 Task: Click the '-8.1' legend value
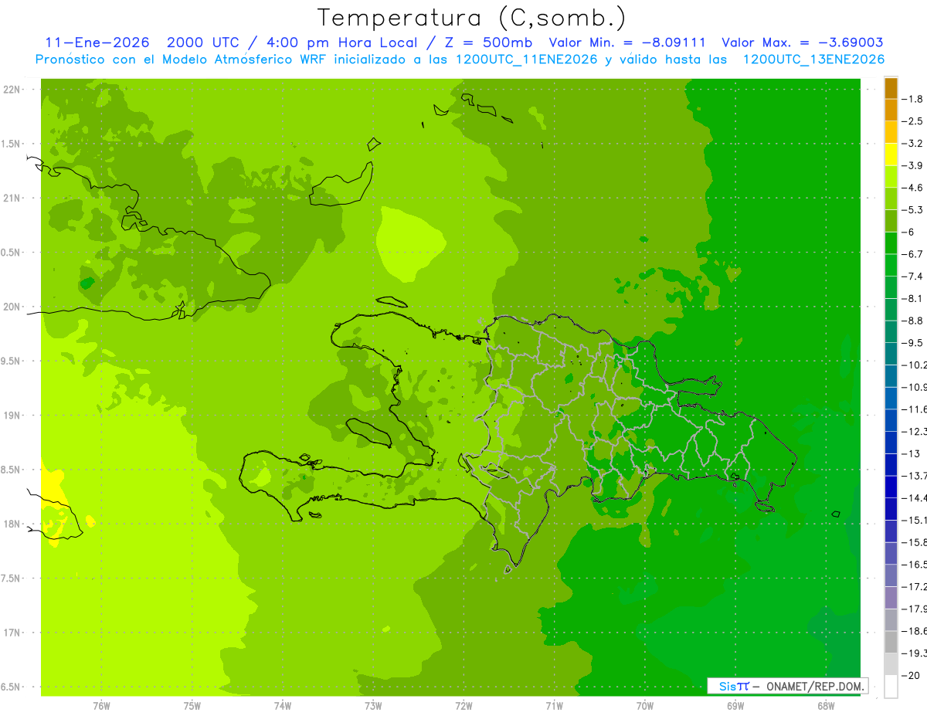pos(914,298)
